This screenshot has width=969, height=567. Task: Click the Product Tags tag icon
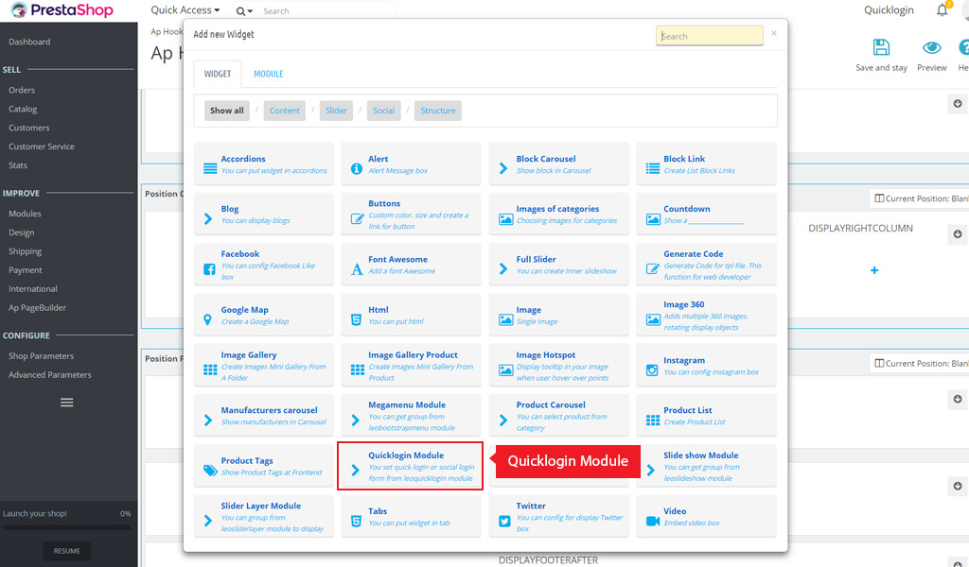[209, 472]
